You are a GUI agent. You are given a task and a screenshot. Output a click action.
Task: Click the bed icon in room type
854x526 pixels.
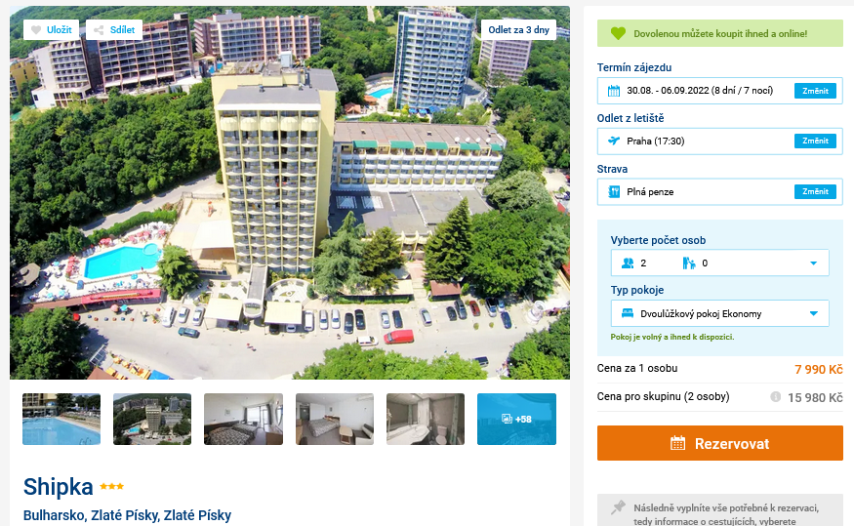pyautogui.click(x=628, y=313)
